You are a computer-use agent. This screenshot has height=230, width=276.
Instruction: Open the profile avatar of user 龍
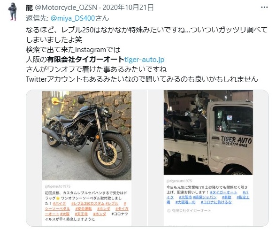pyautogui.click(x=13, y=12)
